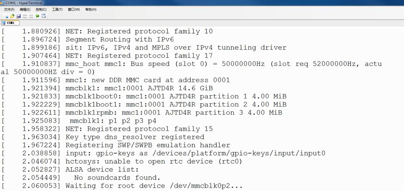The height and width of the screenshot is (191, 404).
Task: Click the HyperTerminal app icon in title bar
Action: (3, 3)
